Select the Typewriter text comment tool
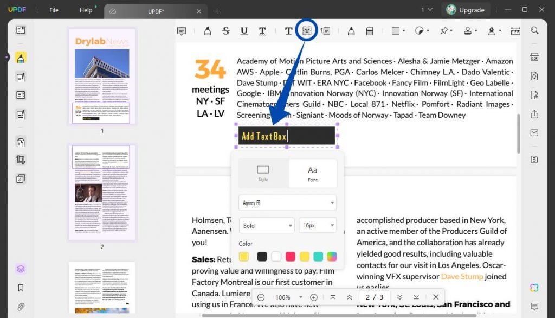This screenshot has width=555, height=318. pos(288,30)
